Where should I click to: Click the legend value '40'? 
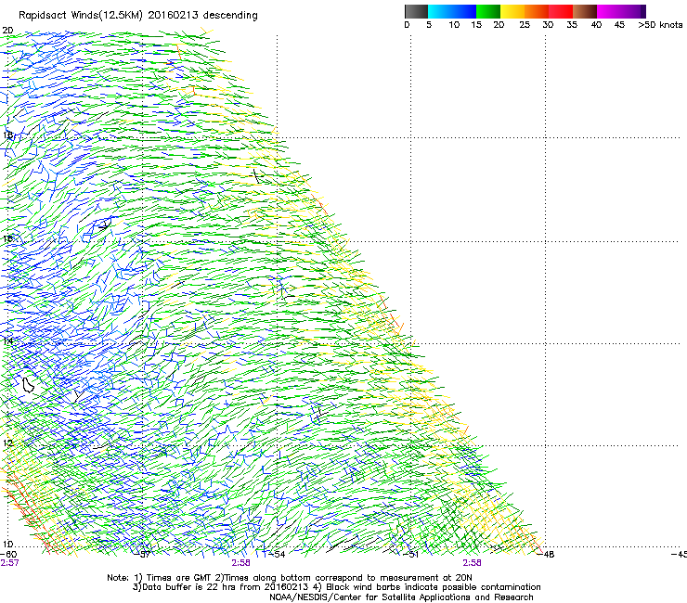point(596,25)
